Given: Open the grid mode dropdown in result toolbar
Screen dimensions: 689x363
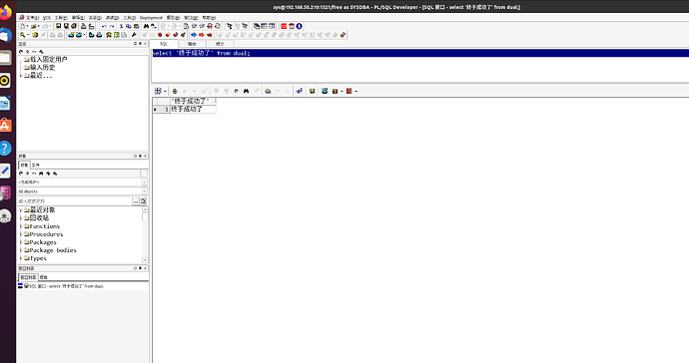Looking at the screenshot, I should (165, 92).
